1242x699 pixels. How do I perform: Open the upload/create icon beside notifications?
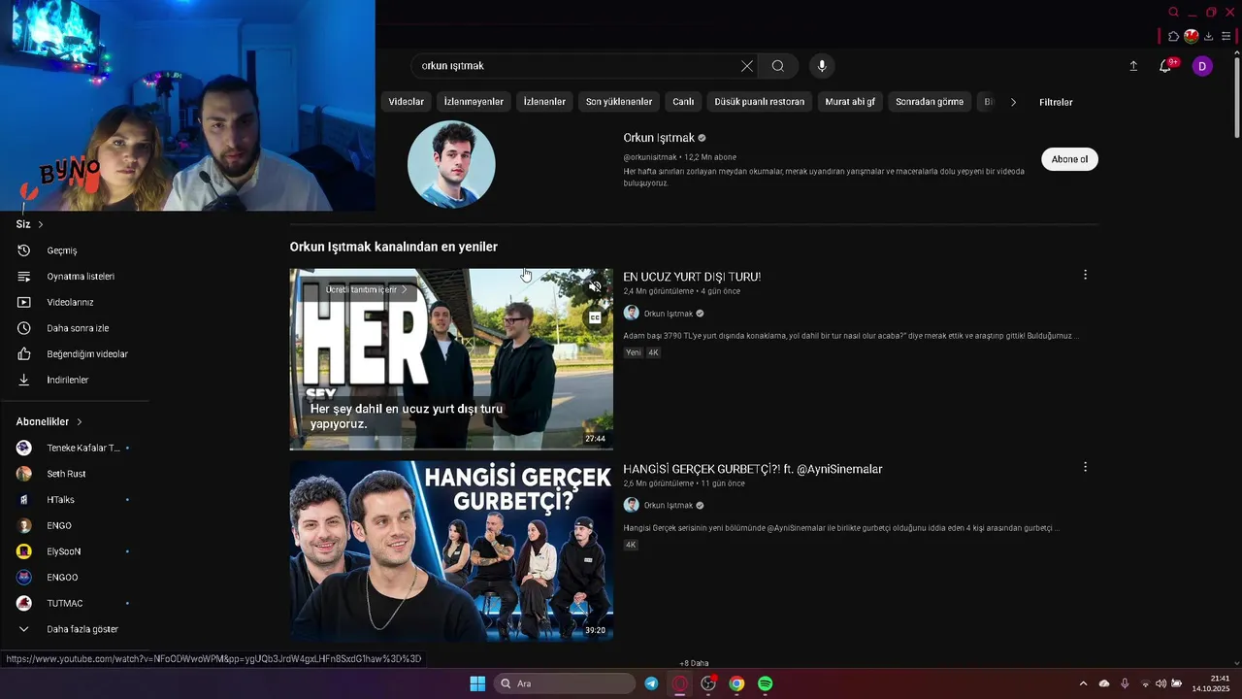click(x=1133, y=66)
